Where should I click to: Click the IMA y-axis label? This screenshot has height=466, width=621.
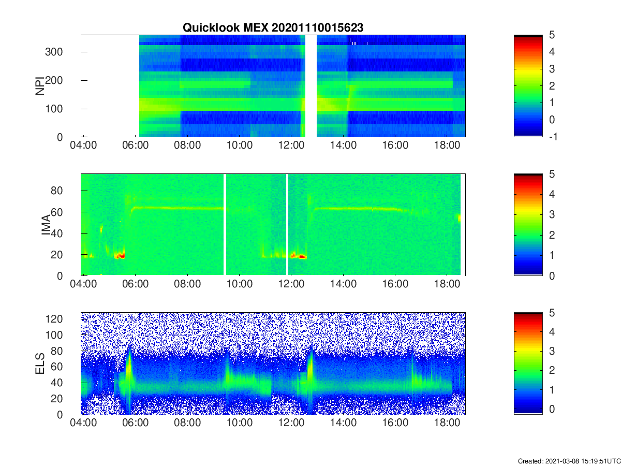[46, 224]
